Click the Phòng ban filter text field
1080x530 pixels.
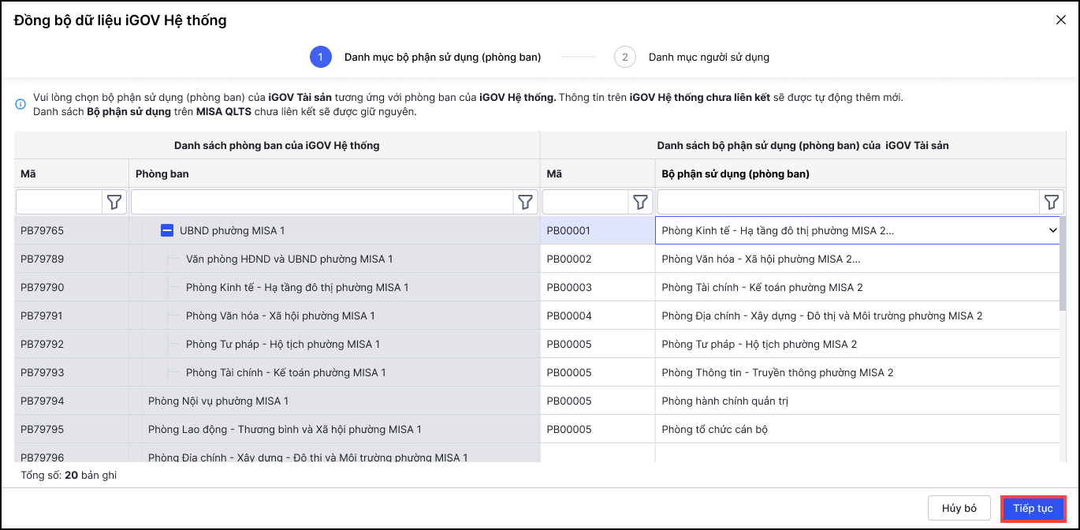(322, 203)
